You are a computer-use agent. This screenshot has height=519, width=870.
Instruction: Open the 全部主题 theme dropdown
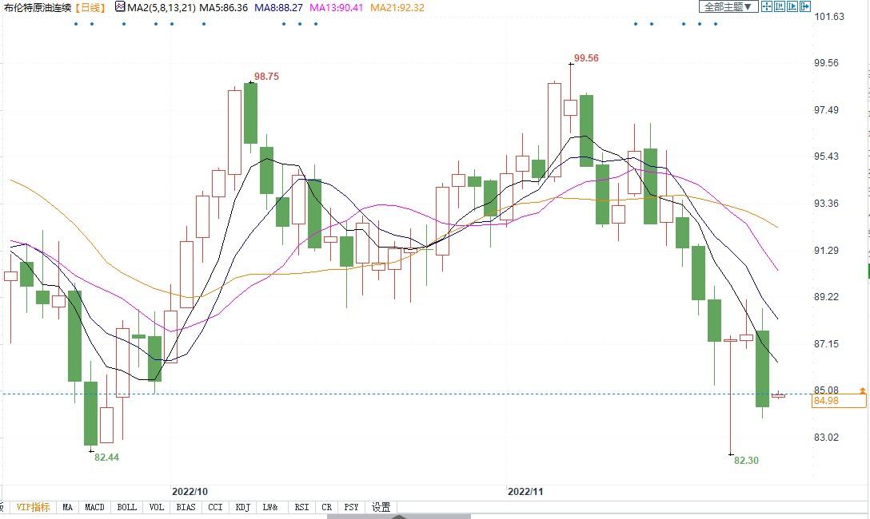728,6
